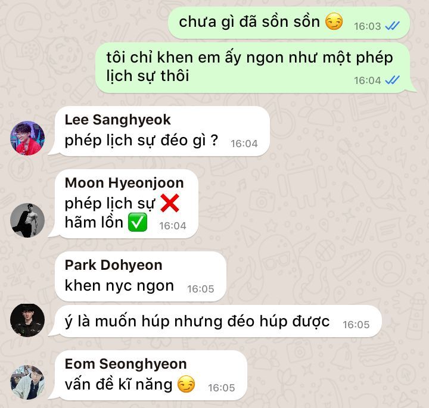The width and height of the screenshot is (429, 408).
Task: Open Park Dohyeon's profile avatar
Action: point(27,320)
